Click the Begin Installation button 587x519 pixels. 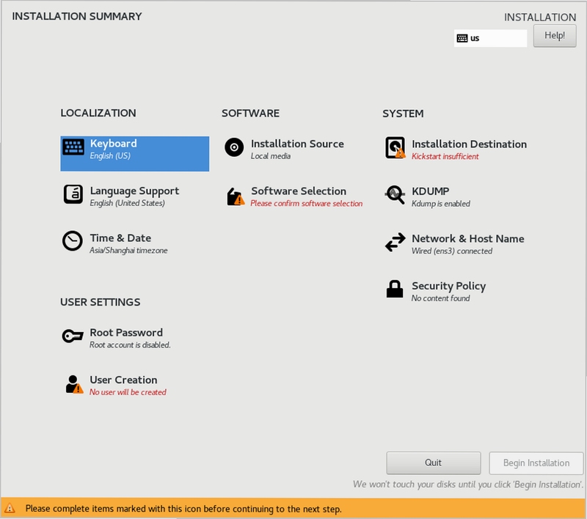536,463
